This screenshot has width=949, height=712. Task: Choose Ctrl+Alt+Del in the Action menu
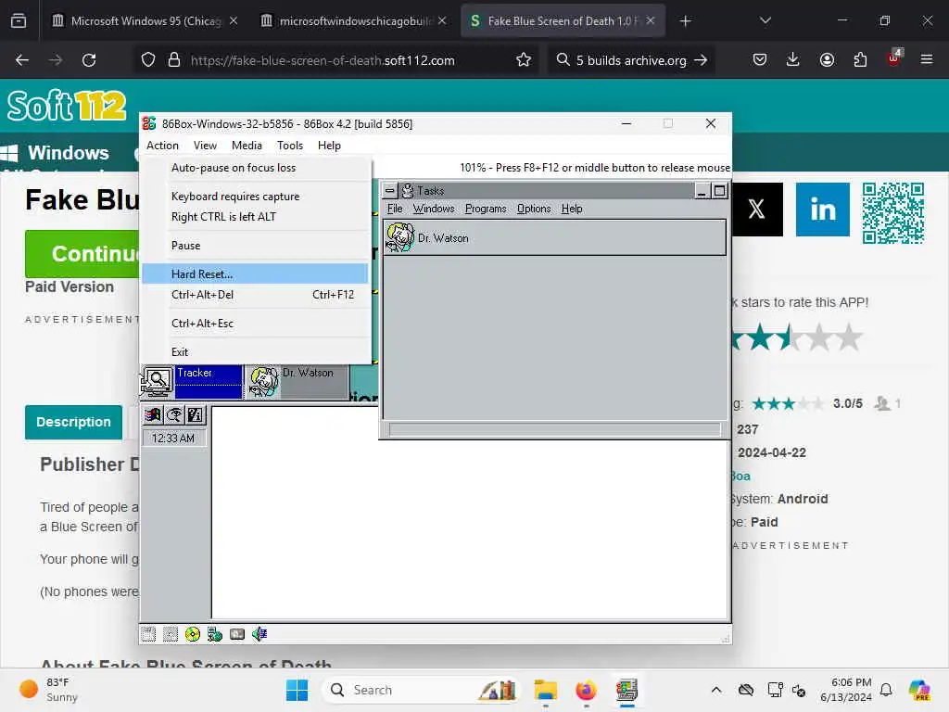[257, 295]
